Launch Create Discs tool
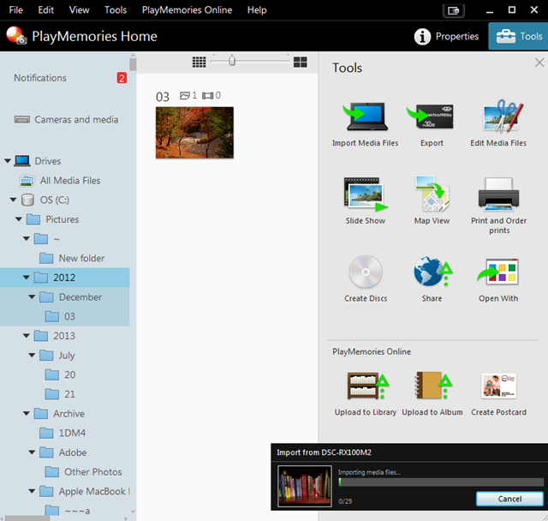The height and width of the screenshot is (521, 548). point(366,278)
